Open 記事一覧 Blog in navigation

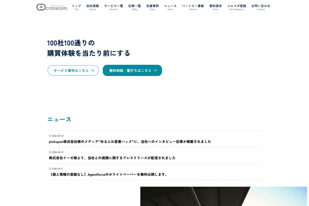click(135, 7)
